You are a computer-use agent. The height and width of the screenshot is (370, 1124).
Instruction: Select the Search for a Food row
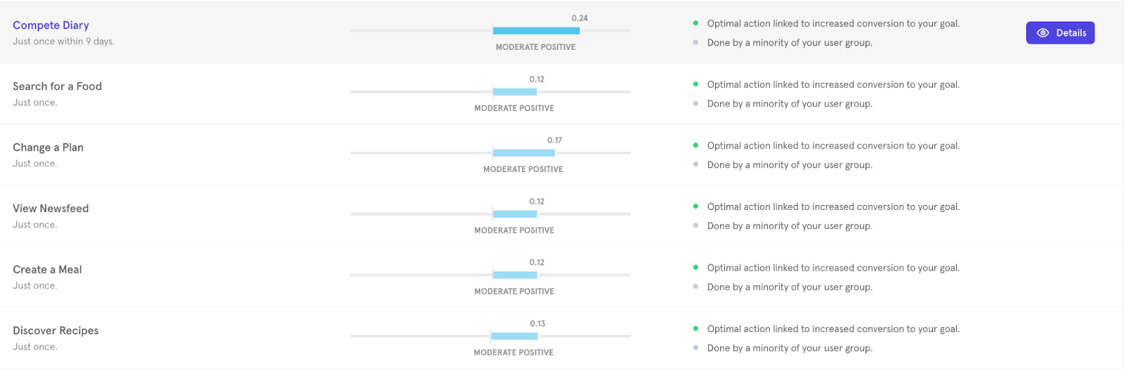(x=562, y=94)
